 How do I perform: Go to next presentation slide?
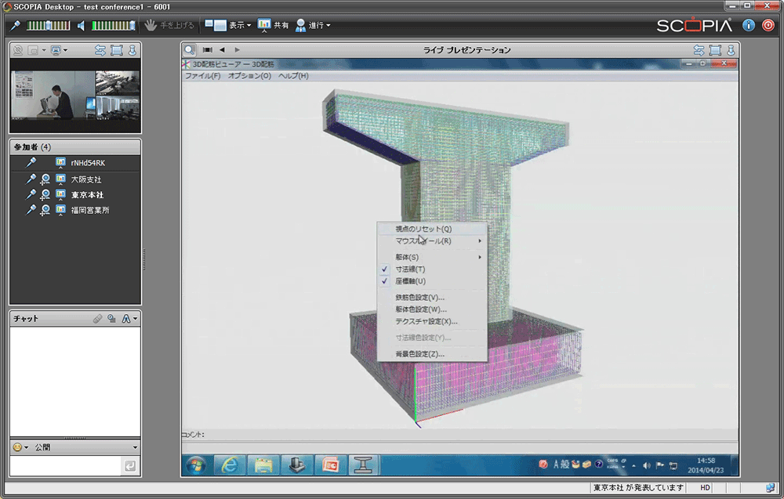[x=237, y=50]
